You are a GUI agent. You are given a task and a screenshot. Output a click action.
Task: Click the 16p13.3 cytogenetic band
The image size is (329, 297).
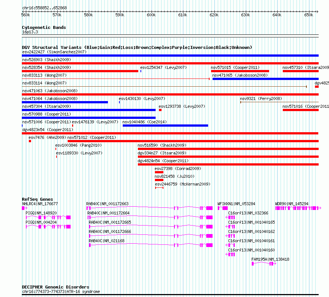[170, 36]
